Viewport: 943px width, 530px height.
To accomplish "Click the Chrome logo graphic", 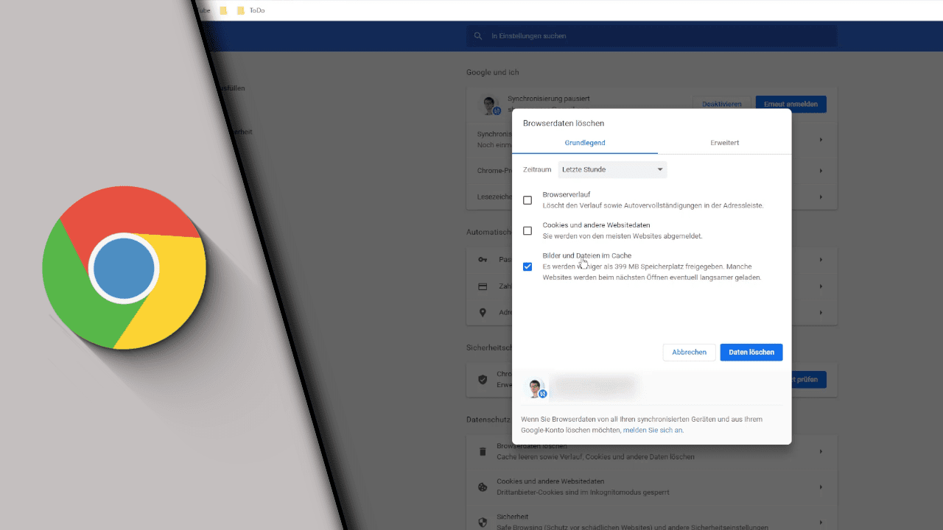I will click(x=124, y=268).
